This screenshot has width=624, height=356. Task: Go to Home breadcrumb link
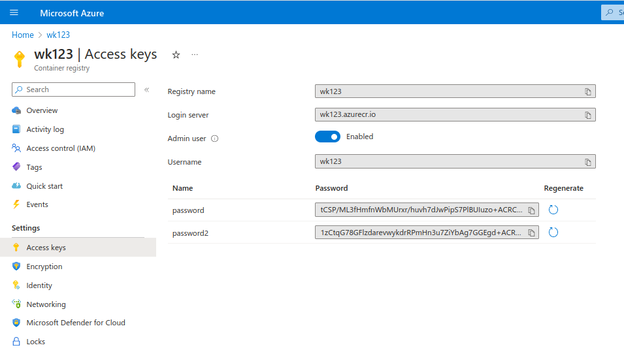coord(23,35)
